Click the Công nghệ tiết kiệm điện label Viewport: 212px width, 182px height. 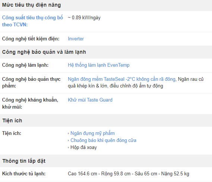point(31,39)
